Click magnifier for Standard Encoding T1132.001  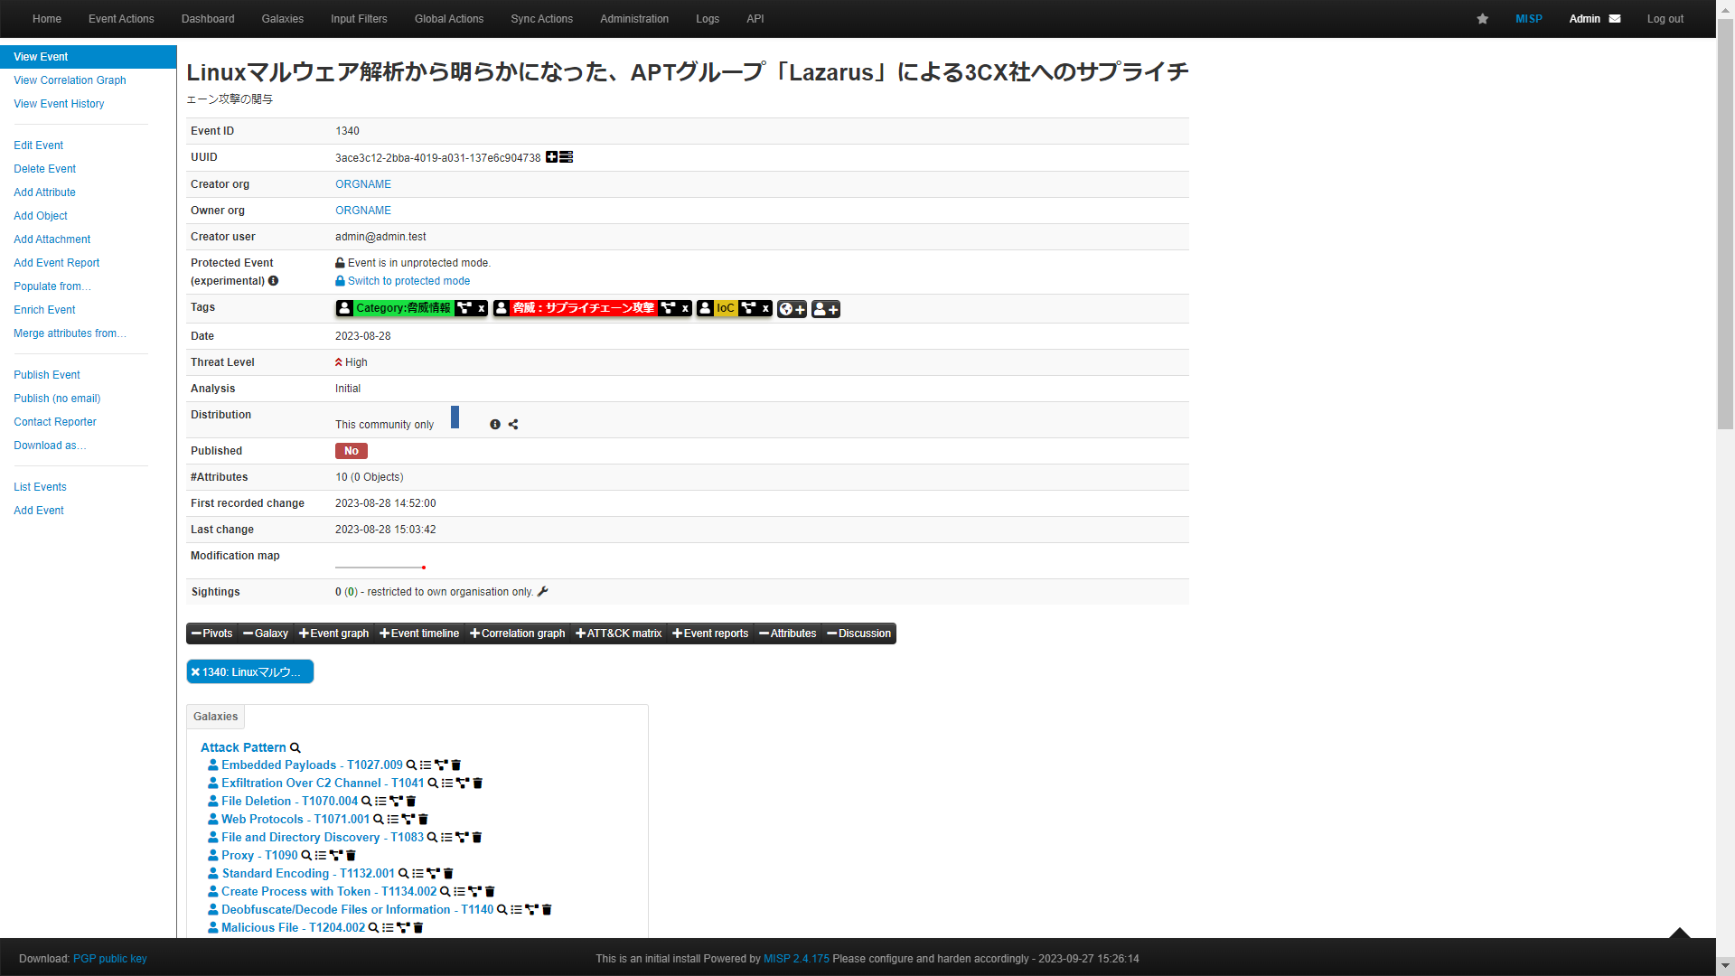[404, 874]
